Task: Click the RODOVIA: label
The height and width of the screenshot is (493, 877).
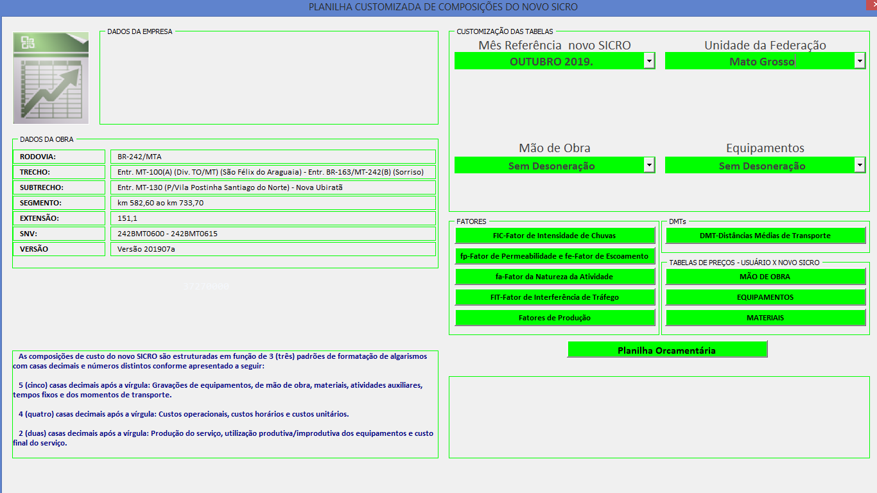Action: pos(59,157)
